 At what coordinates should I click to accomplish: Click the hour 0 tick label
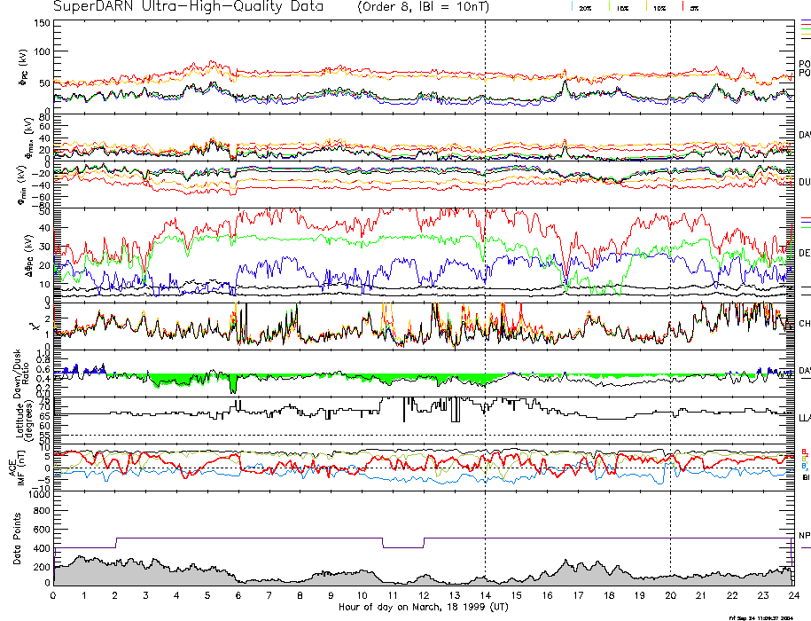[54, 596]
